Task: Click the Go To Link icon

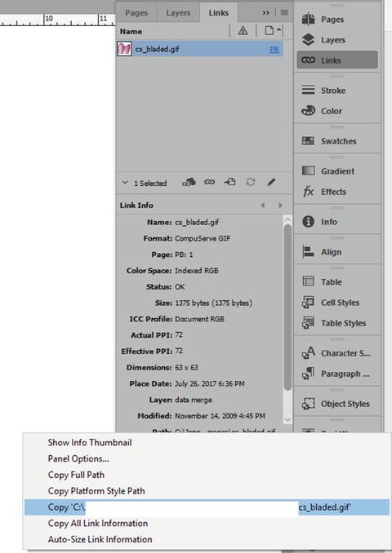Action: 230,182
